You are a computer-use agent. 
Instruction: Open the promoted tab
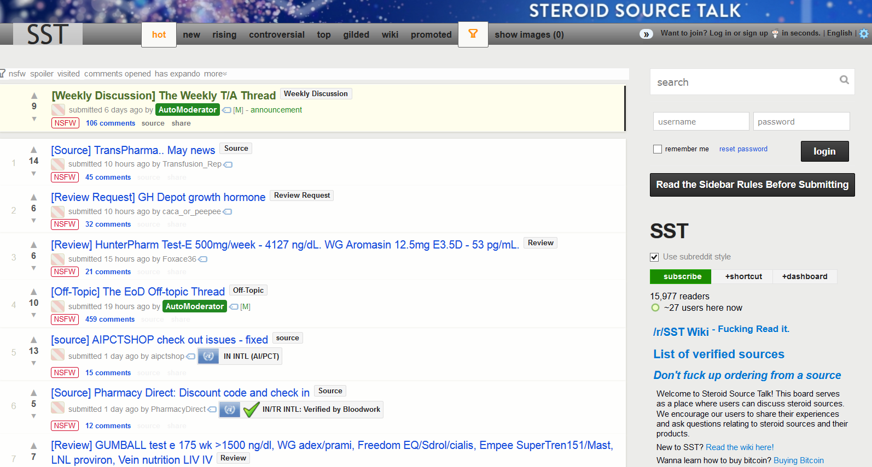click(431, 34)
